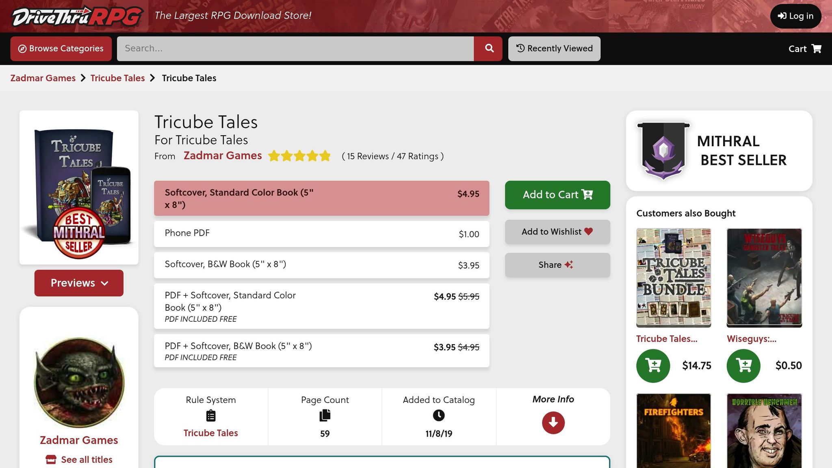Screen dimensions: 832x468
Task: Click Zadmar Games publisher link near rating
Action: point(223,156)
